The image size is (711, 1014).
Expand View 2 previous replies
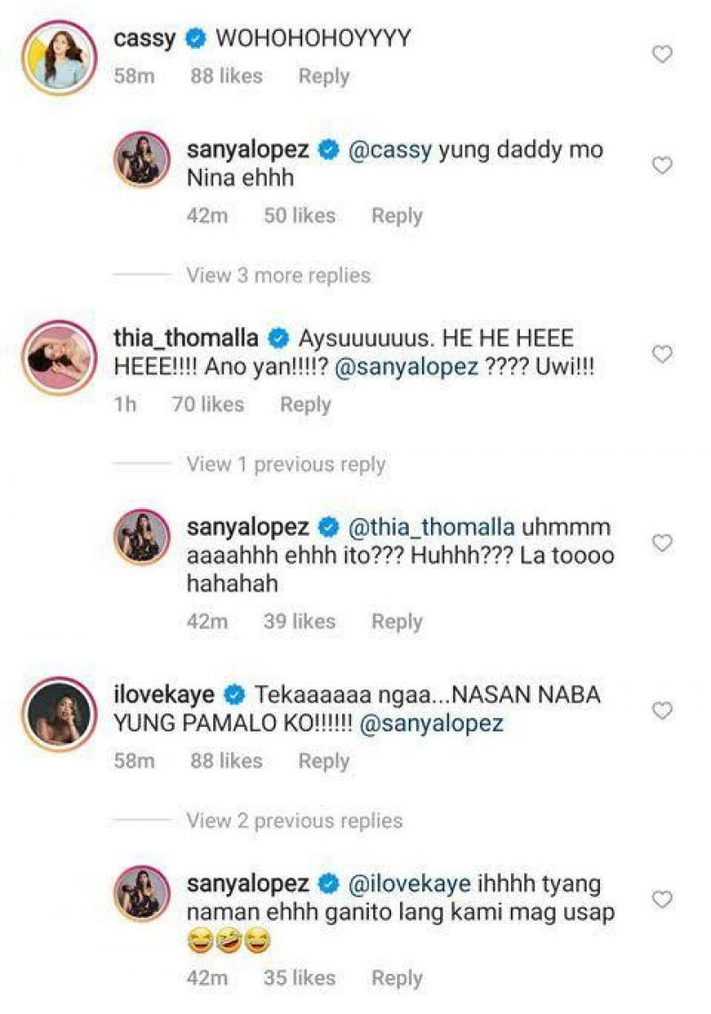[293, 820]
